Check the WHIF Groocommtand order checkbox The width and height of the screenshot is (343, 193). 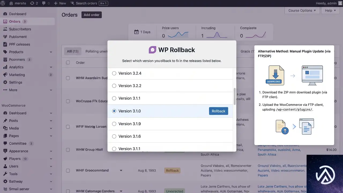(68, 170)
